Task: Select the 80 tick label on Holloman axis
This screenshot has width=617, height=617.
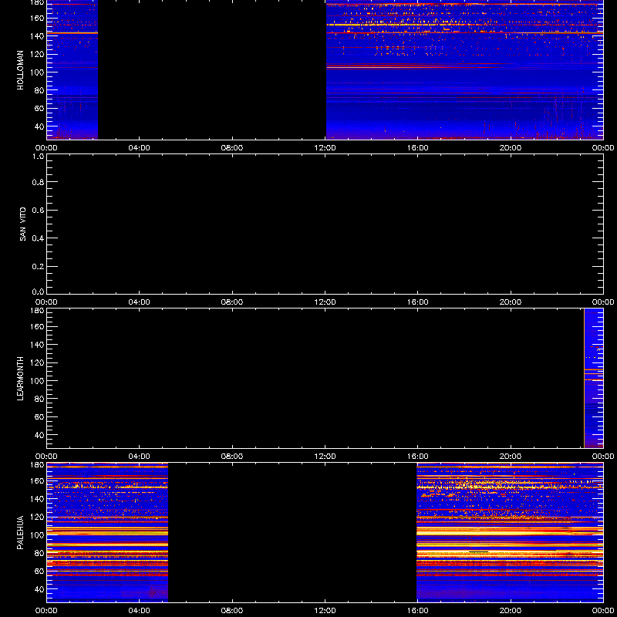Action: 39,90
